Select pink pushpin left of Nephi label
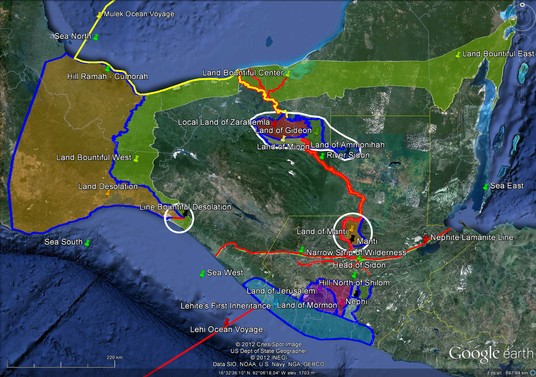 click(341, 302)
